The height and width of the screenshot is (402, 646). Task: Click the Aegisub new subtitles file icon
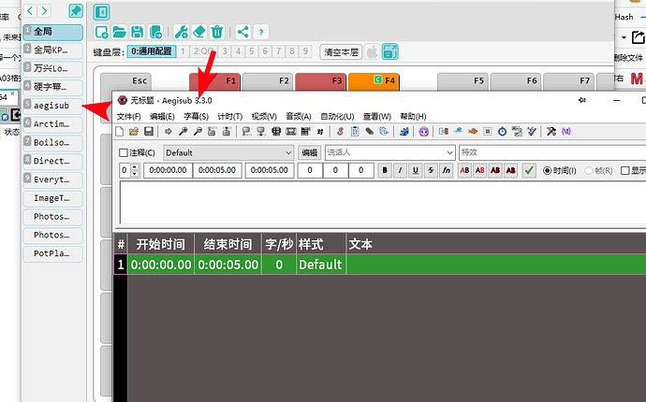point(120,131)
